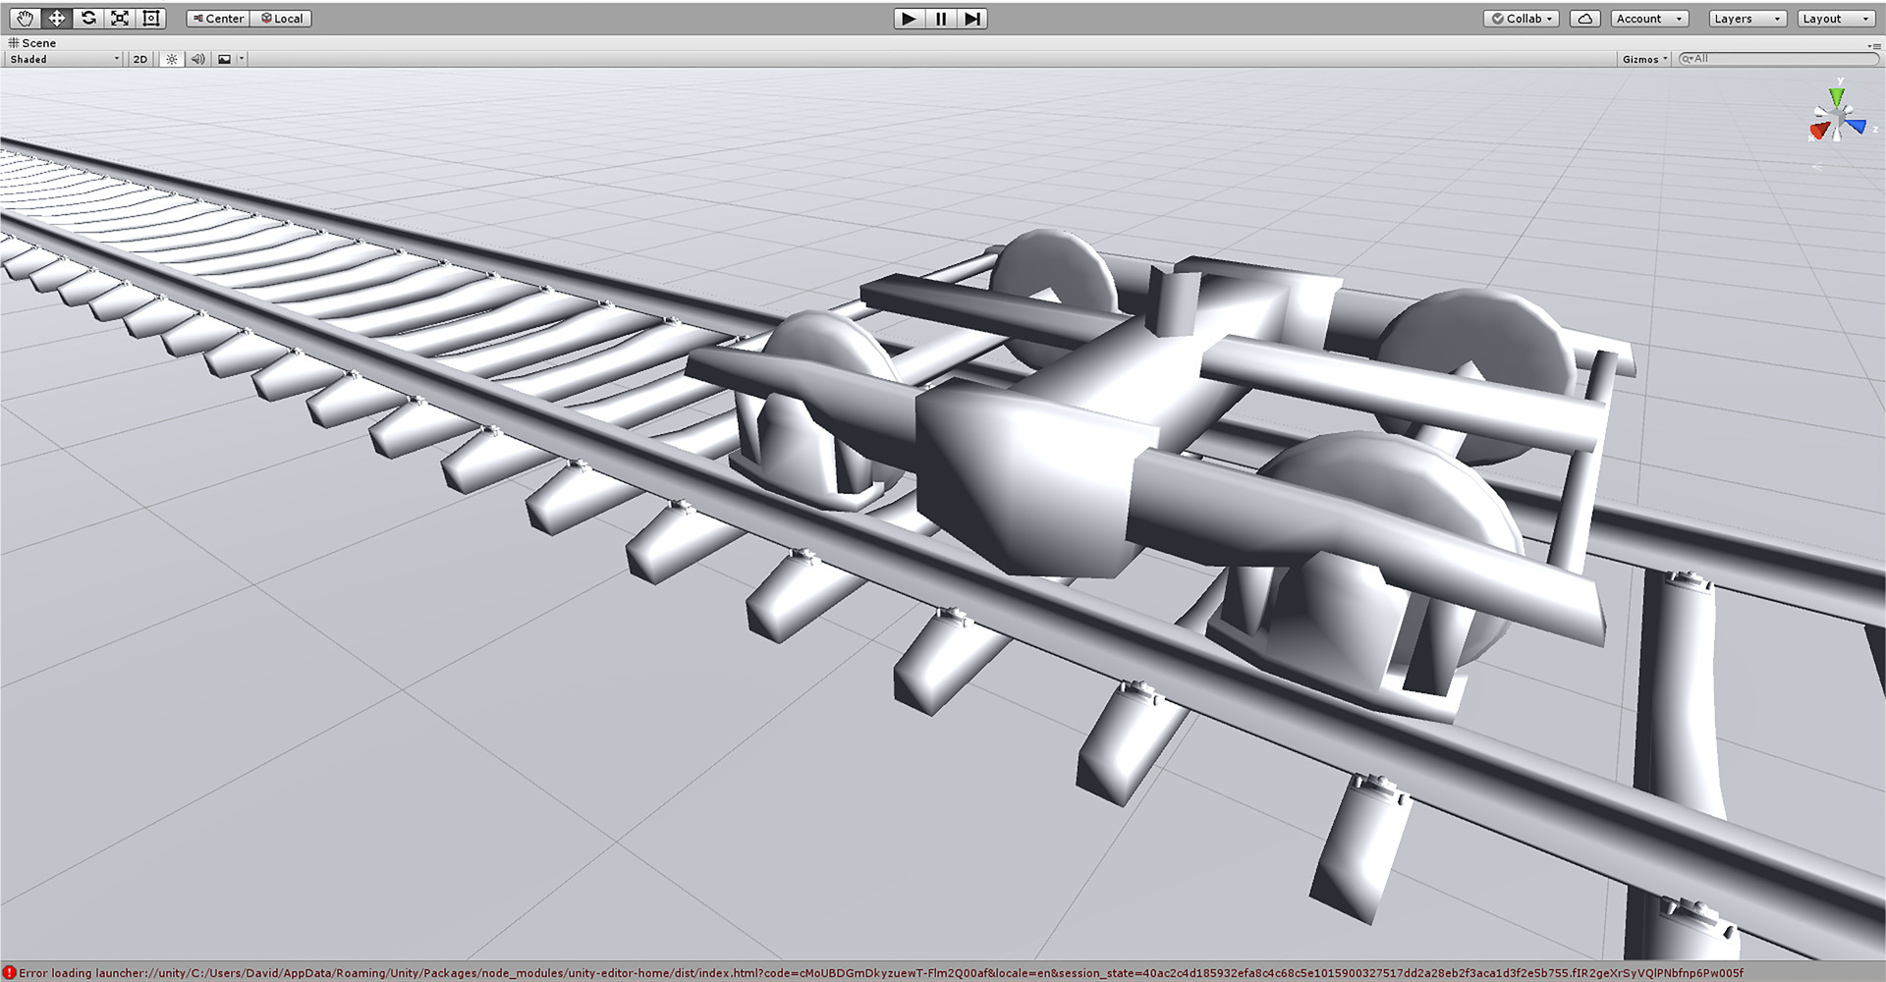Viewport: 1886px width, 982px height.
Task: Open the Layers dropdown
Action: pos(1746,18)
